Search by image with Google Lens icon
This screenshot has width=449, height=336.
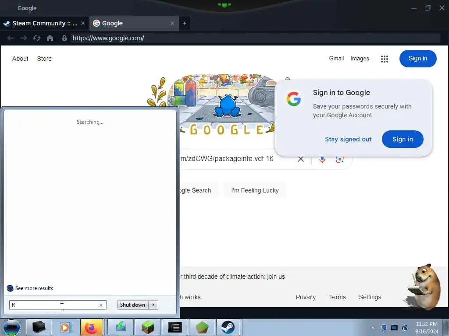[x=340, y=159]
